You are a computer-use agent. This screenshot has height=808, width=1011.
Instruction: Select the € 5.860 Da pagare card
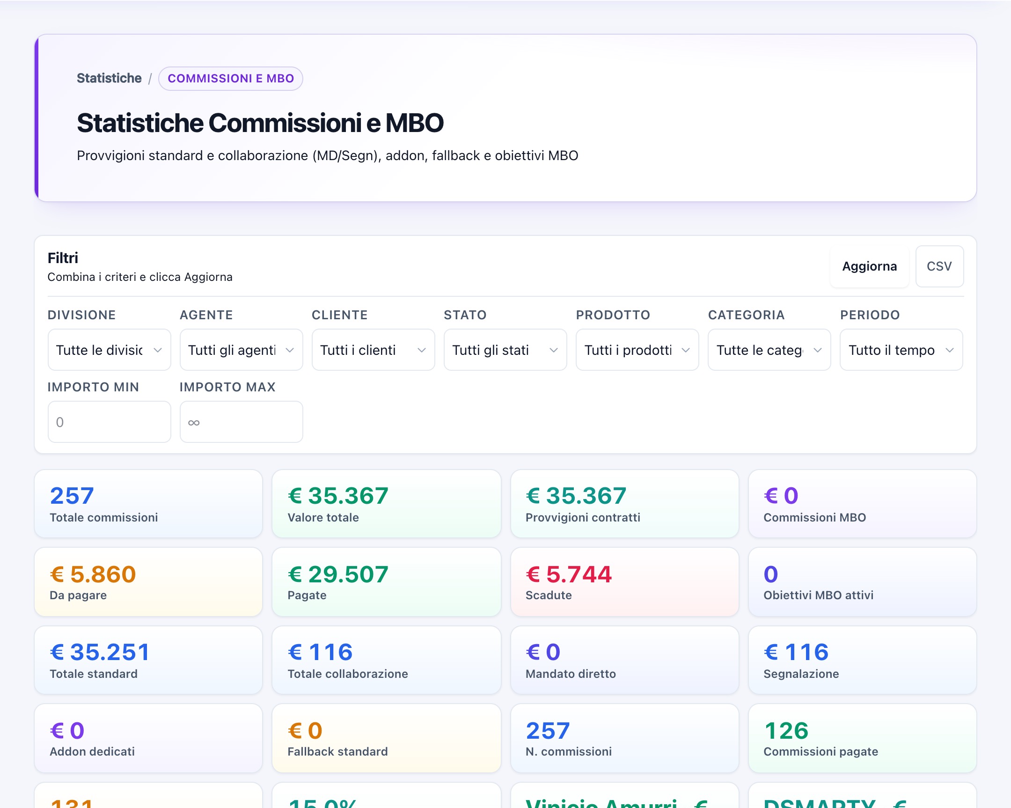pos(148,582)
